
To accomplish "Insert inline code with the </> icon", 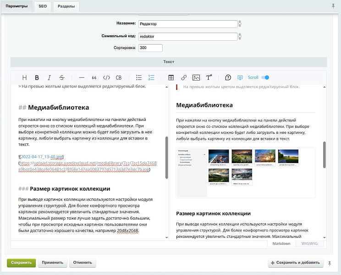I will pyautogui.click(x=106, y=78).
